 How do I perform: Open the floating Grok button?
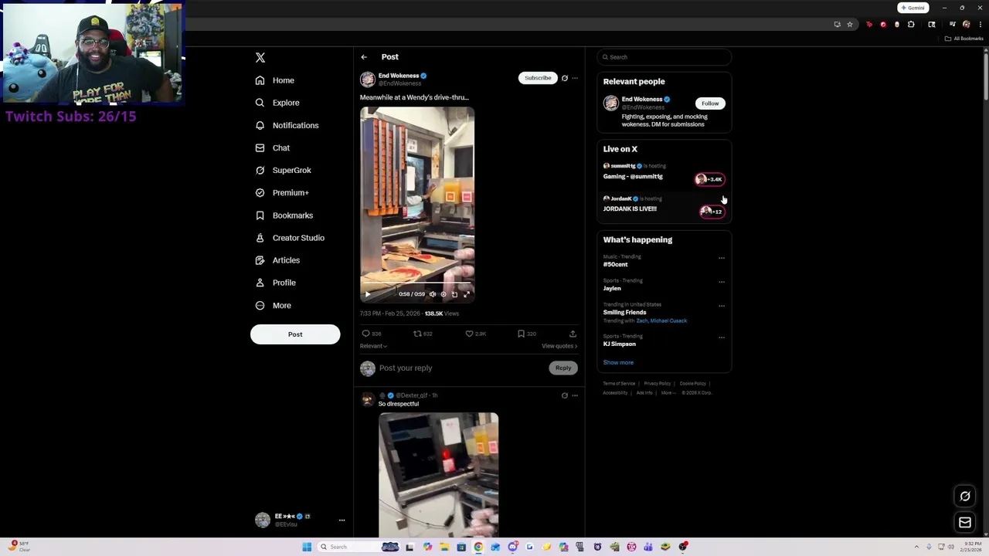(x=965, y=497)
